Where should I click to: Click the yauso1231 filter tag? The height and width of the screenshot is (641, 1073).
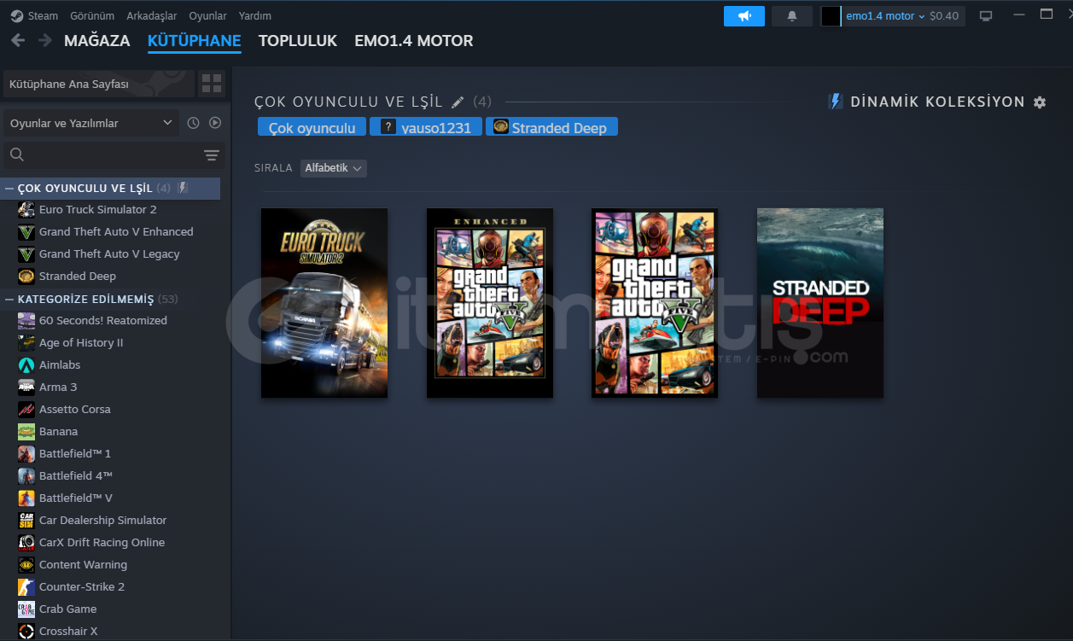(426, 127)
